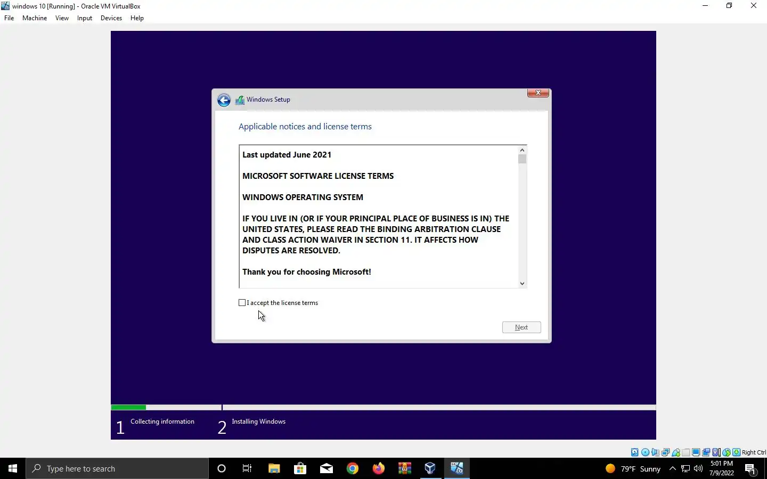Viewport: 767px width, 479px height.
Task: Restore down the VirtualBox VM window
Action: pos(729,6)
